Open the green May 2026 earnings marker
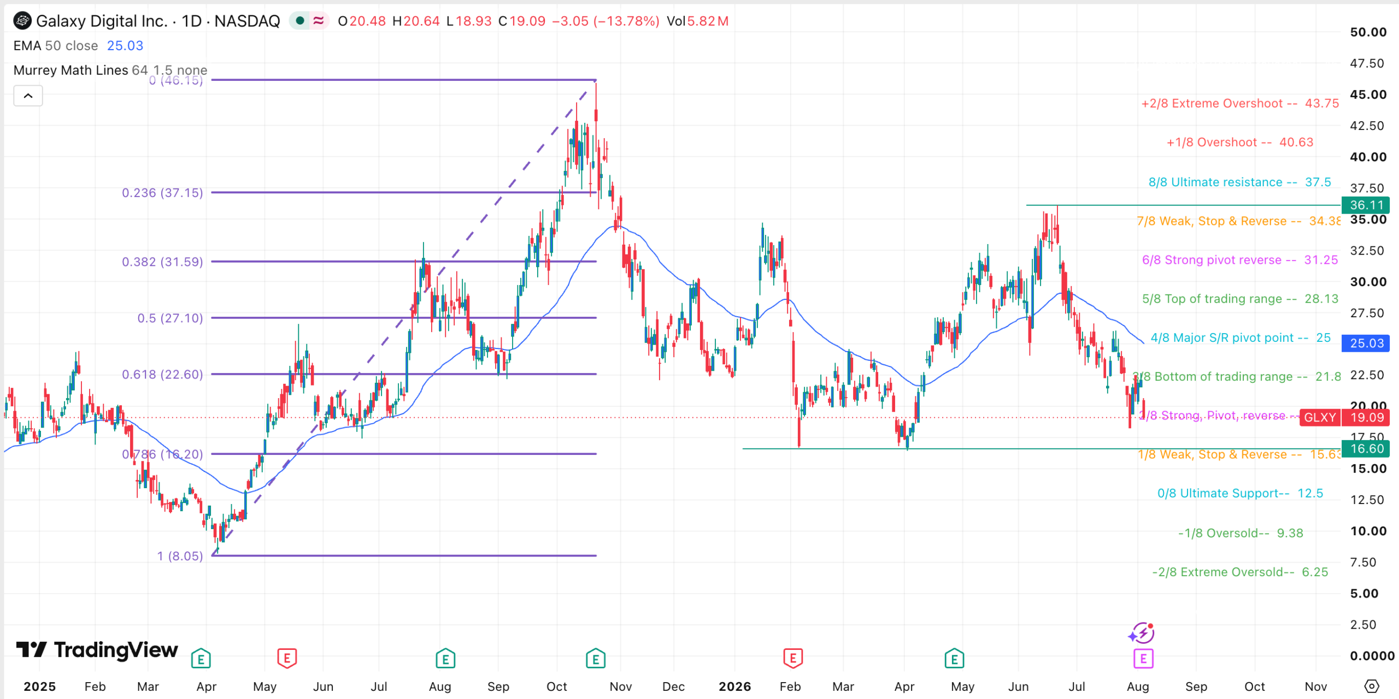 954,659
